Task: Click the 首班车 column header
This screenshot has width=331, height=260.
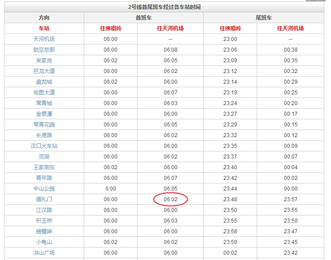Action: click(144, 18)
